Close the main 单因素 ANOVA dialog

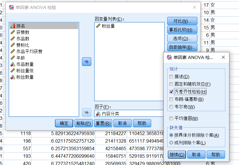(x=195, y=7)
